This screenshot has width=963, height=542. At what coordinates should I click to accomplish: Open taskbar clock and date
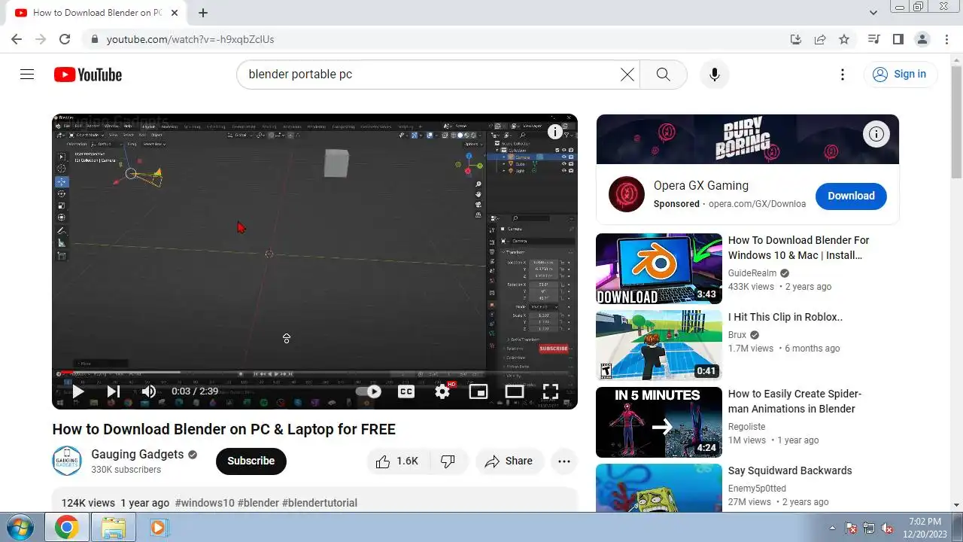click(x=925, y=527)
